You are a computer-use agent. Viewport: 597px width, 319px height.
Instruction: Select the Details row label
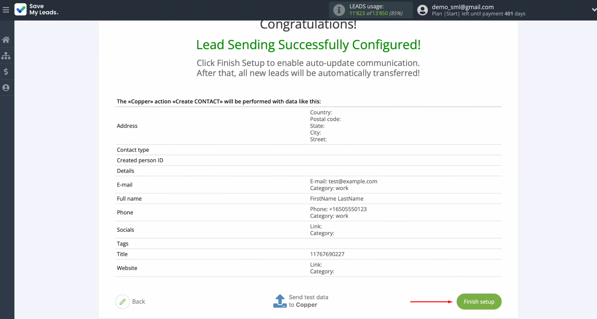(x=125, y=171)
